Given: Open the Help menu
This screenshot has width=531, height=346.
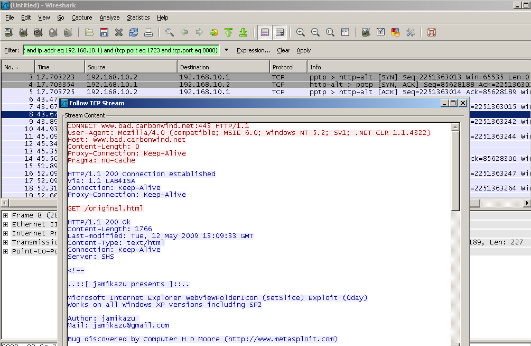Looking at the screenshot, I should pyautogui.click(x=163, y=17).
